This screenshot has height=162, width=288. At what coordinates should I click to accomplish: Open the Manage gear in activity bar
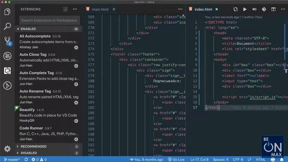[x=7, y=148]
